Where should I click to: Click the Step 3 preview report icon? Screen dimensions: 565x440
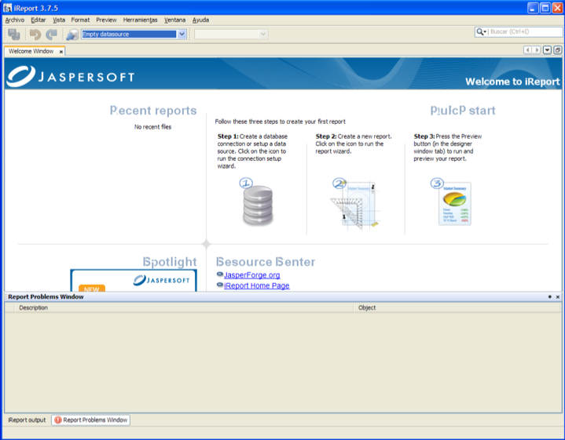(x=452, y=202)
